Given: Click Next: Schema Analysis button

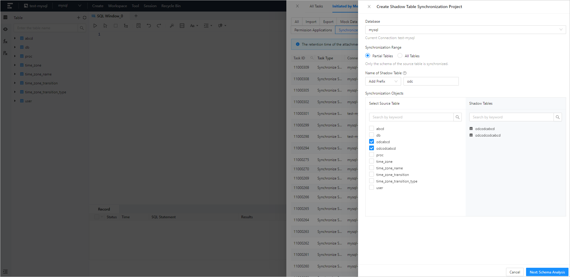Looking at the screenshot, I should (547, 272).
